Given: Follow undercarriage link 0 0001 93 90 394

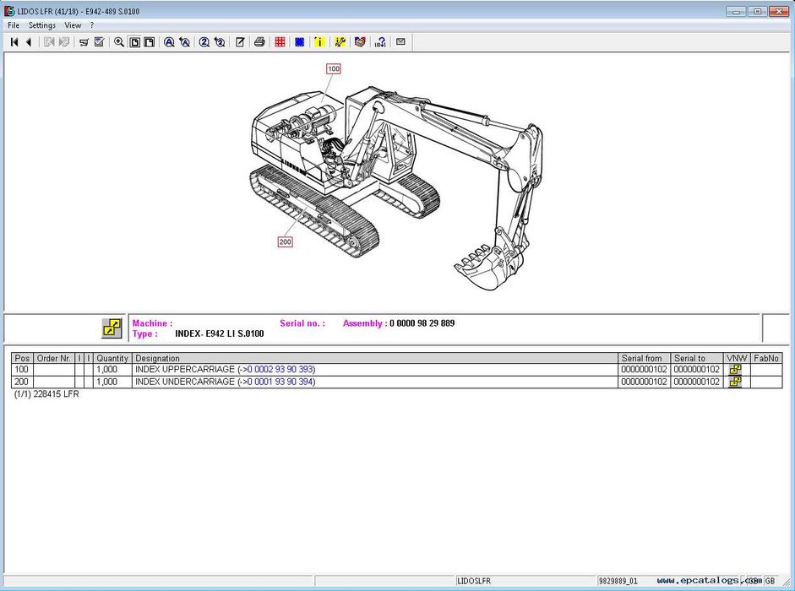Looking at the screenshot, I should coord(280,382).
